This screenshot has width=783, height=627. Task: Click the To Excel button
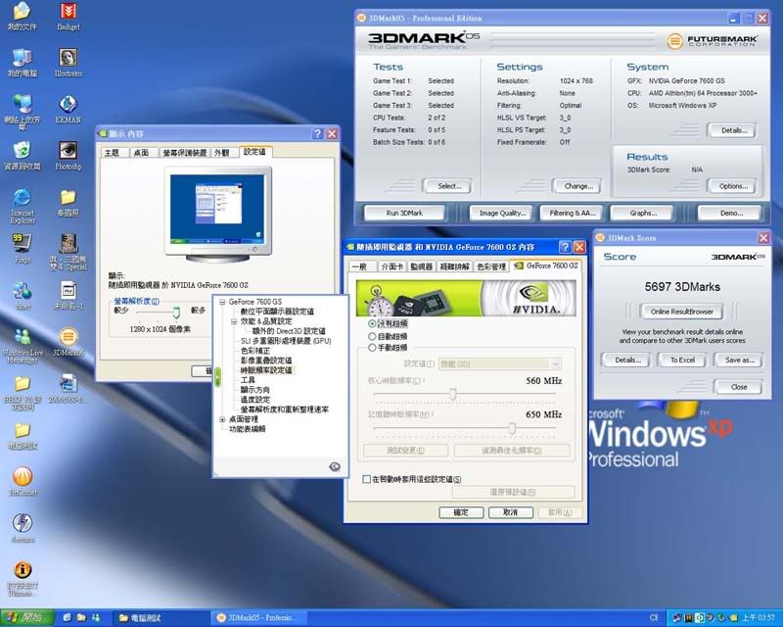[682, 360]
